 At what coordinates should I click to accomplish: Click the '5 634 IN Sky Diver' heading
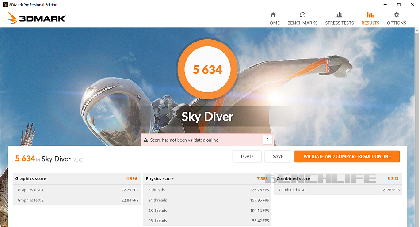pos(49,159)
